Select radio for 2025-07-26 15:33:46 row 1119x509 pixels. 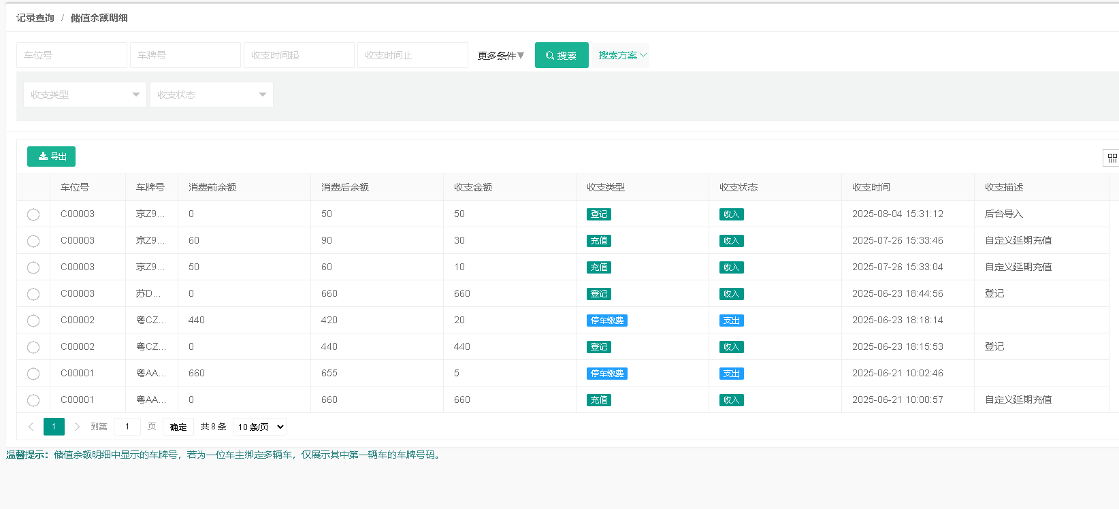coord(33,241)
